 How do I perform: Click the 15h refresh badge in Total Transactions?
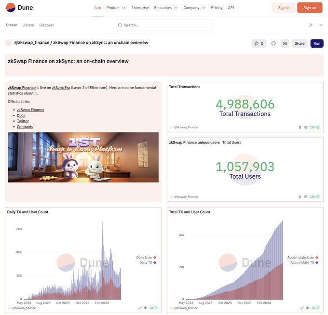click(x=314, y=127)
